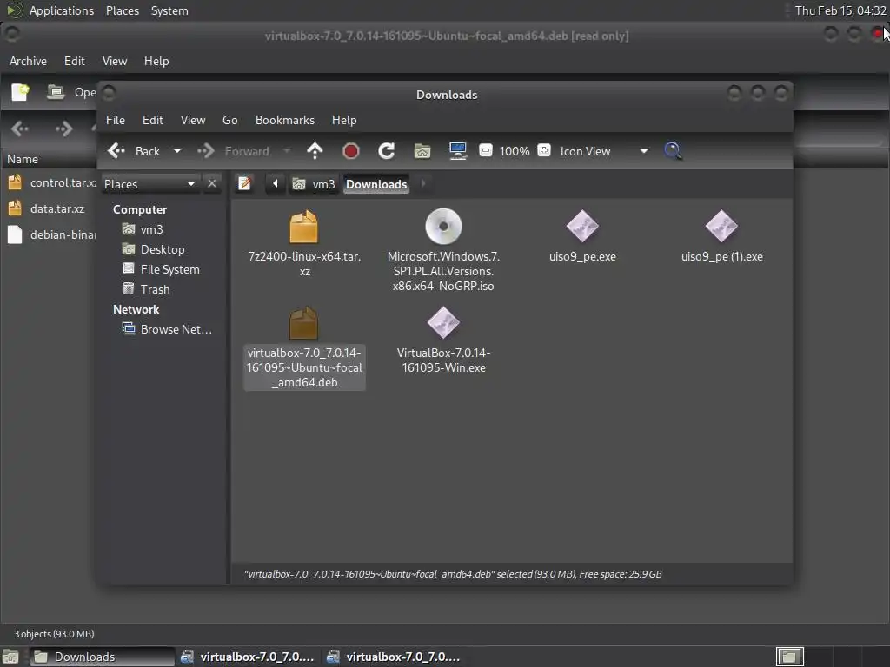Switch to second virtualbox-7.0 taskbar button
The image size is (890, 667).
pos(394,657)
